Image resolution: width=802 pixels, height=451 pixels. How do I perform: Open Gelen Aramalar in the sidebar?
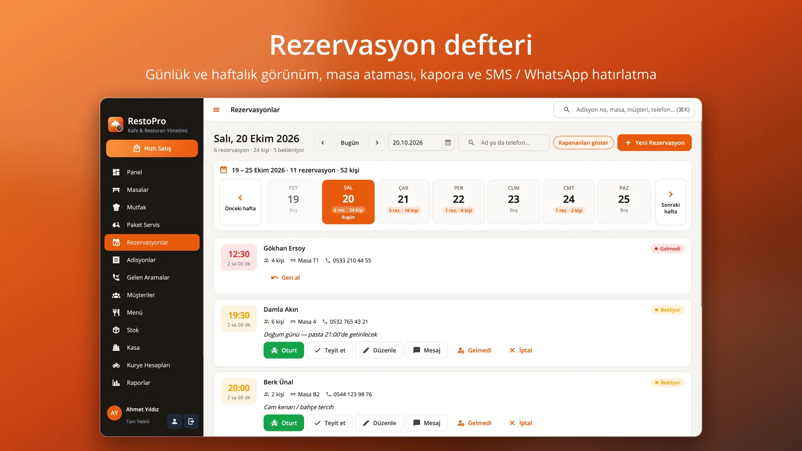click(x=152, y=277)
